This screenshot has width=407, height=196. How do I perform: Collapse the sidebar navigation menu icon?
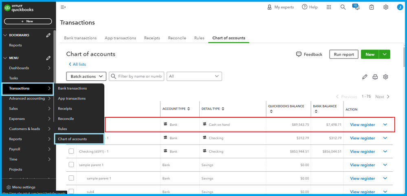coord(63,7)
